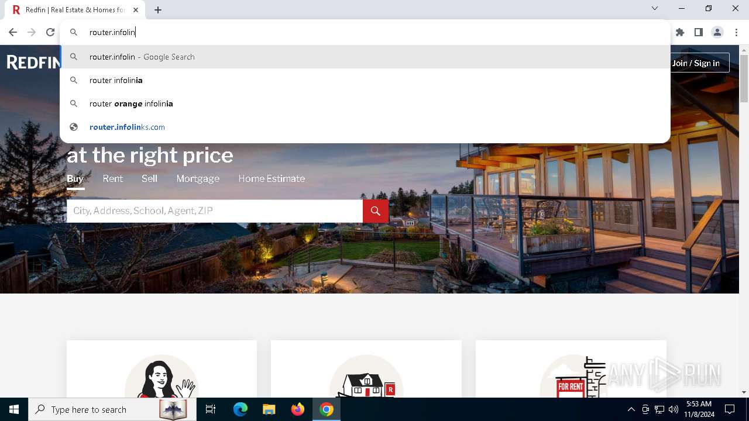Click the browser back arrow
Viewport: 749px width, 421px height.
[13, 32]
